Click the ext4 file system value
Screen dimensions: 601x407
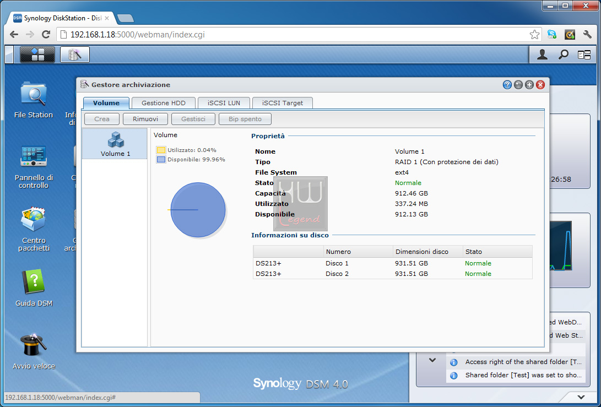click(x=402, y=172)
